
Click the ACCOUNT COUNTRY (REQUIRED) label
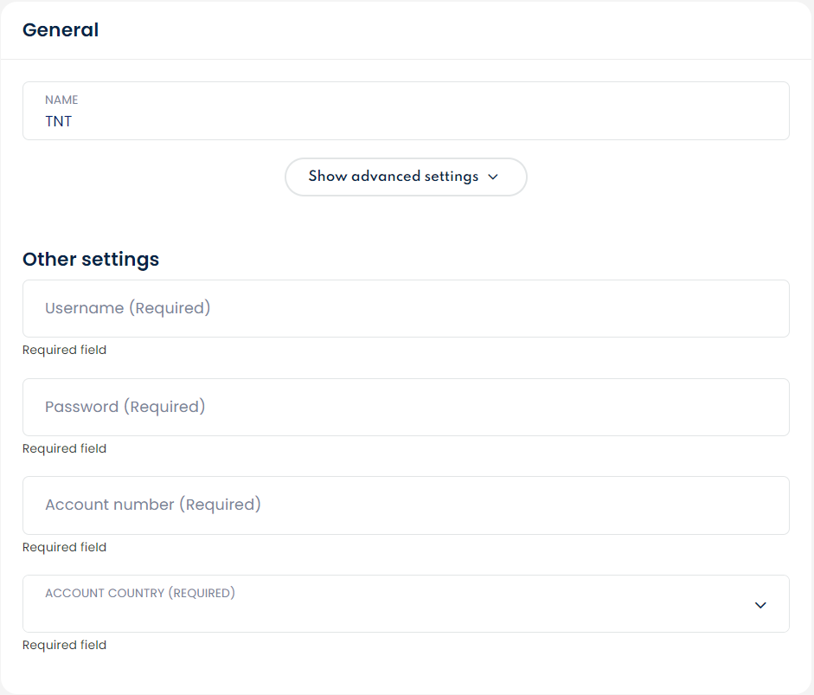pos(140,594)
